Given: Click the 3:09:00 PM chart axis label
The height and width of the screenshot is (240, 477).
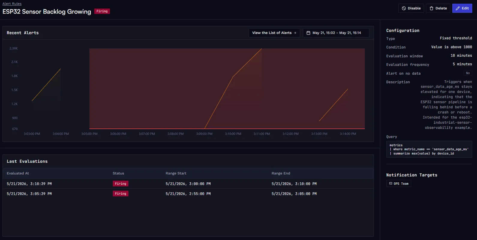Looking at the screenshot, I should tap(204, 134).
